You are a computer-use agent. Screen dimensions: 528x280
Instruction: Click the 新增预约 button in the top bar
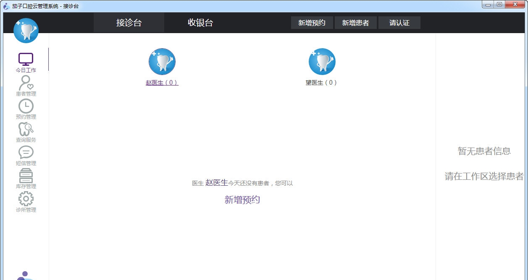click(312, 23)
